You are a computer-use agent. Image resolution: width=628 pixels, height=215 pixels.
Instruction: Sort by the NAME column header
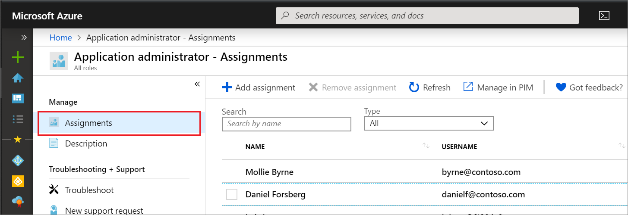click(x=255, y=147)
